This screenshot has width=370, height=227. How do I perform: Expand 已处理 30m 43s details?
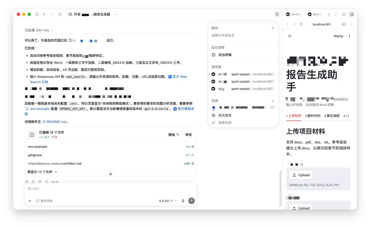click(x=39, y=30)
